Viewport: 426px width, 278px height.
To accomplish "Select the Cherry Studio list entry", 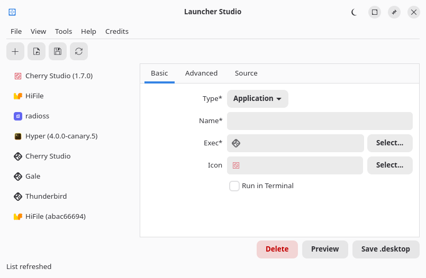I will 70,156.
